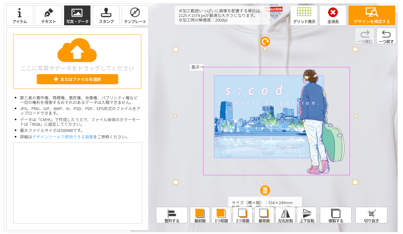Click the bottom-left corner resize handle

coord(176,182)
